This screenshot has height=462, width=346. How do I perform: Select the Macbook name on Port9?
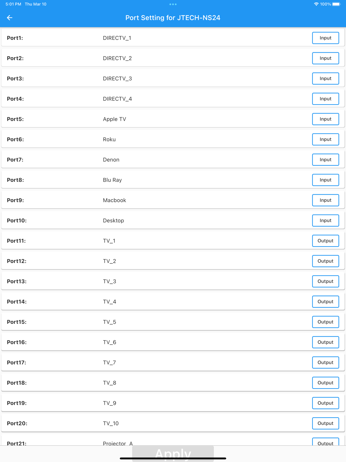115,200
